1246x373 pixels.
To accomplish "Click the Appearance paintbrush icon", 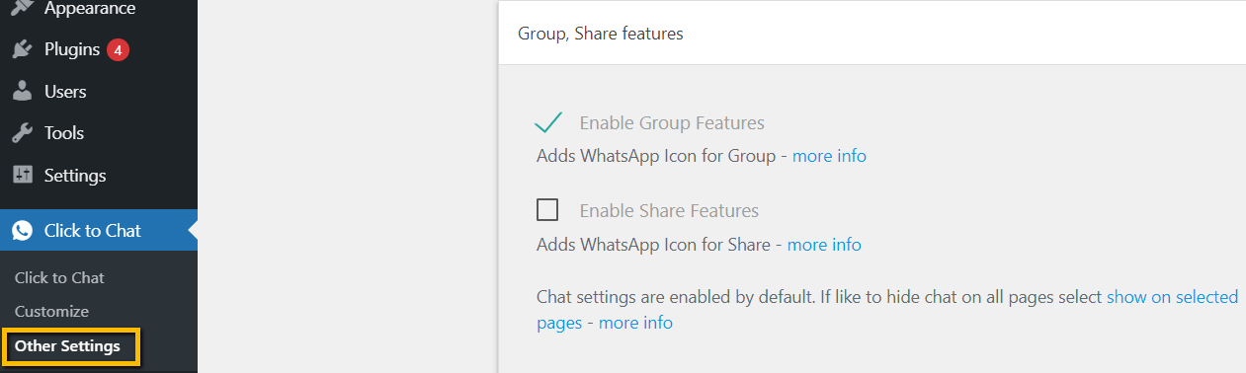I will click(x=22, y=8).
